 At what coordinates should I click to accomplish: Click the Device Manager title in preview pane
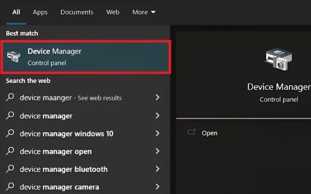point(279,87)
